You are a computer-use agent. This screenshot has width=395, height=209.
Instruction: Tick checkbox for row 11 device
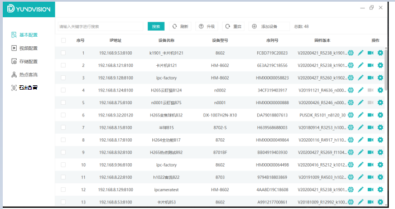coord(63,177)
